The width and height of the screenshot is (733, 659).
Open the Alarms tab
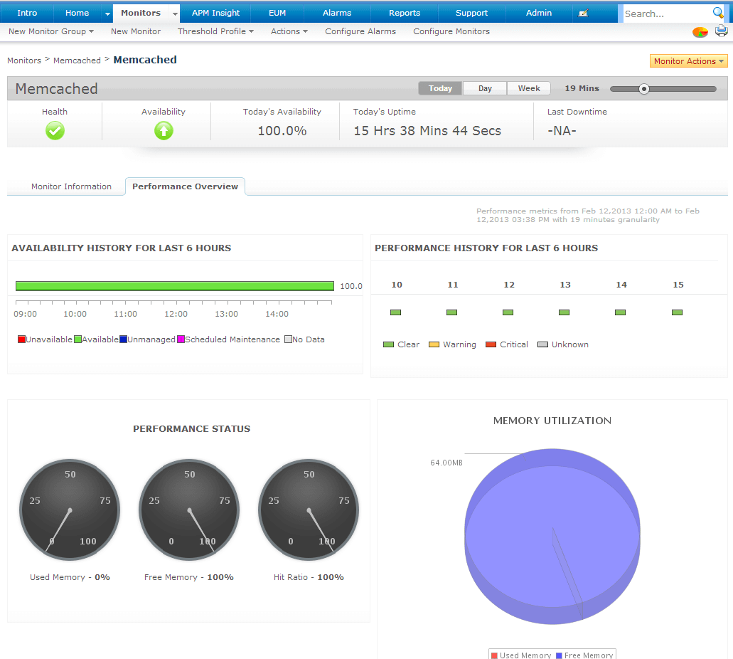click(x=337, y=13)
